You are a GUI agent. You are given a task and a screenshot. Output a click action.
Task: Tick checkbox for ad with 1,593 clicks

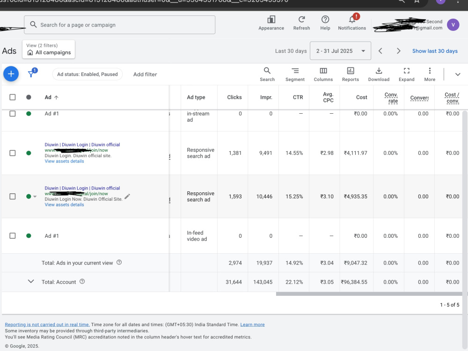pyautogui.click(x=13, y=197)
